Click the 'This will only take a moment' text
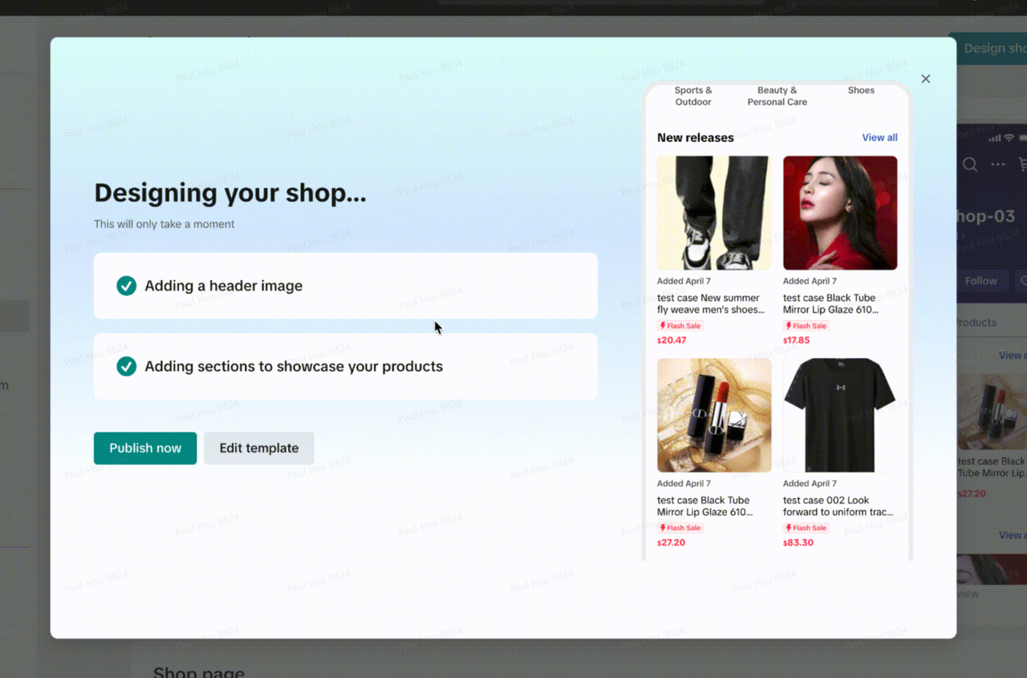1027x678 pixels. (x=164, y=224)
